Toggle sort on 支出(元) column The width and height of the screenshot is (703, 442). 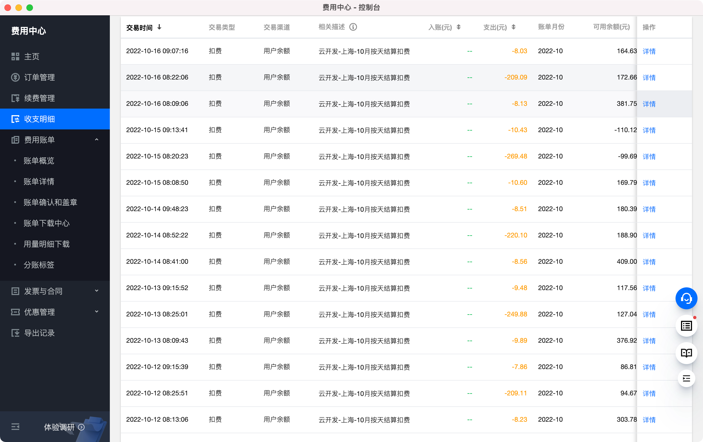click(x=514, y=27)
